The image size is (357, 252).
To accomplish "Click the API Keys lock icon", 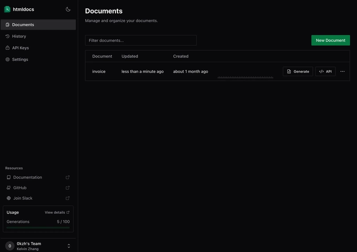I will point(8,48).
